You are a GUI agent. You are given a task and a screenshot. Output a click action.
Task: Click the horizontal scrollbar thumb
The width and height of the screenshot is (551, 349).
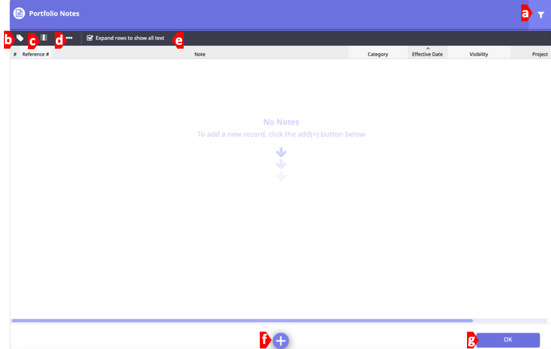241,320
